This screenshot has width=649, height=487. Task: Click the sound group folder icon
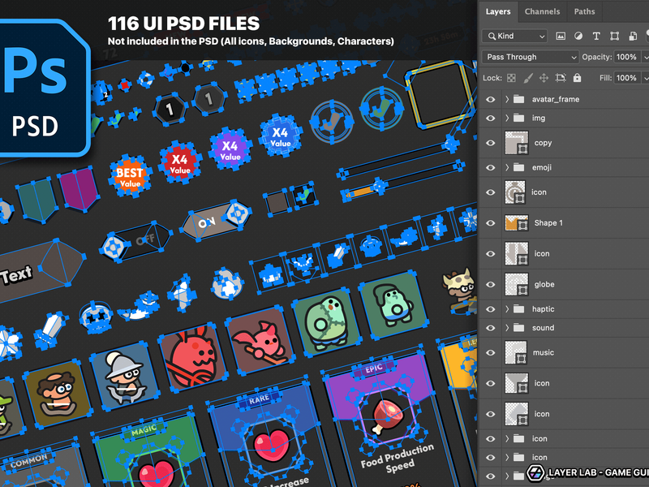coord(518,328)
